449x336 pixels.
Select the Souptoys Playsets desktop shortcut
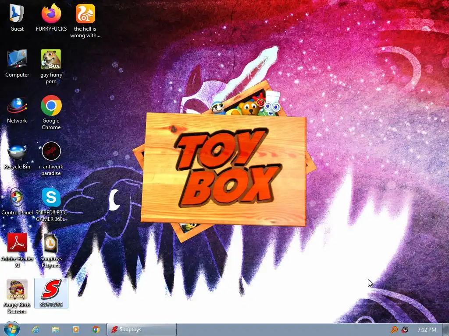pos(51,250)
